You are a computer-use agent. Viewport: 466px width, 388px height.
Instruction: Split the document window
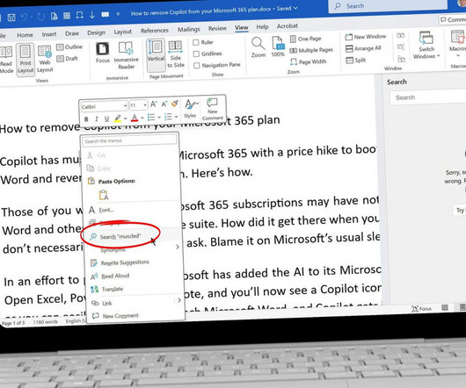pos(356,61)
